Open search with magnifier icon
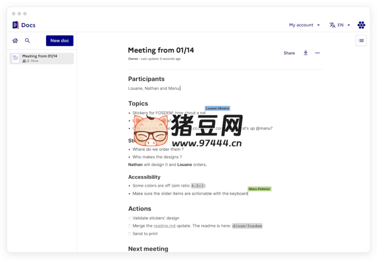The image size is (377, 260). point(27,41)
